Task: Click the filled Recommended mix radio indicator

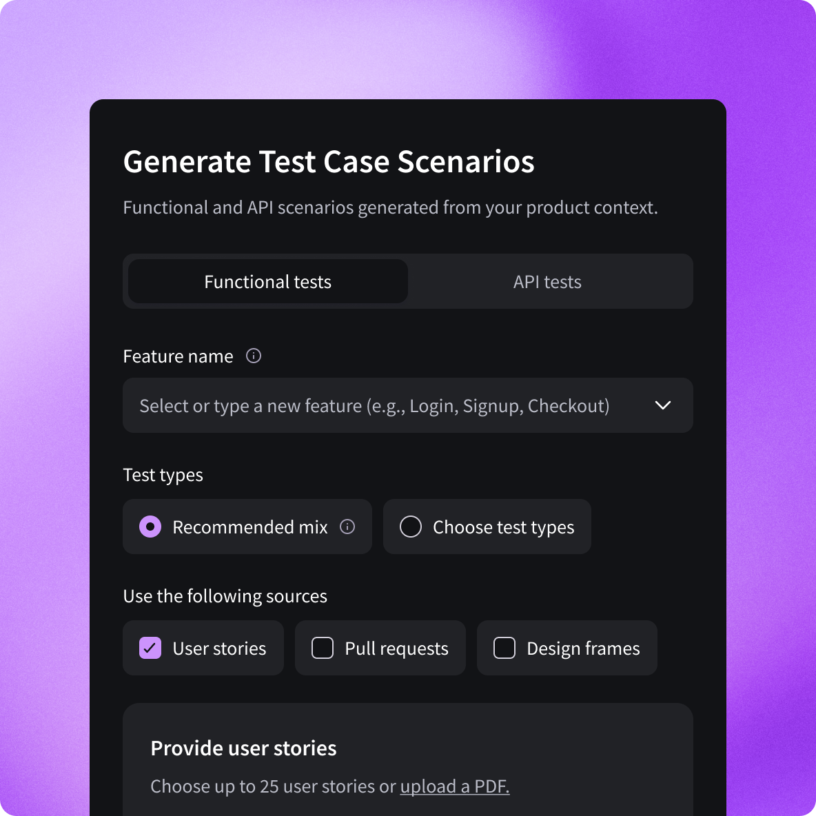Action: click(149, 527)
